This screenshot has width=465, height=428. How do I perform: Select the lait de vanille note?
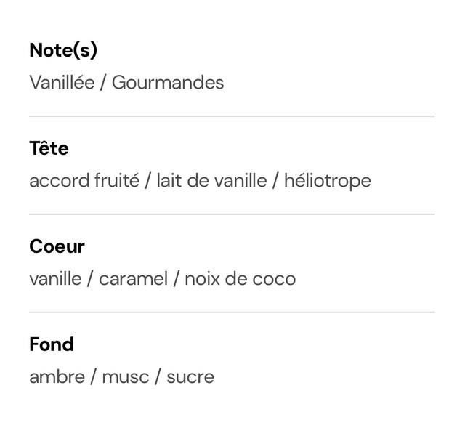[211, 181]
